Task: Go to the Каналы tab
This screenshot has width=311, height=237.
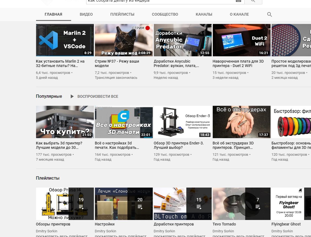Action: [204, 14]
